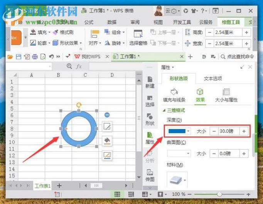Viewport: 263px width, 204px height.
Task: Increase shape 高度 with plus button
Action: pyautogui.click(x=246, y=32)
